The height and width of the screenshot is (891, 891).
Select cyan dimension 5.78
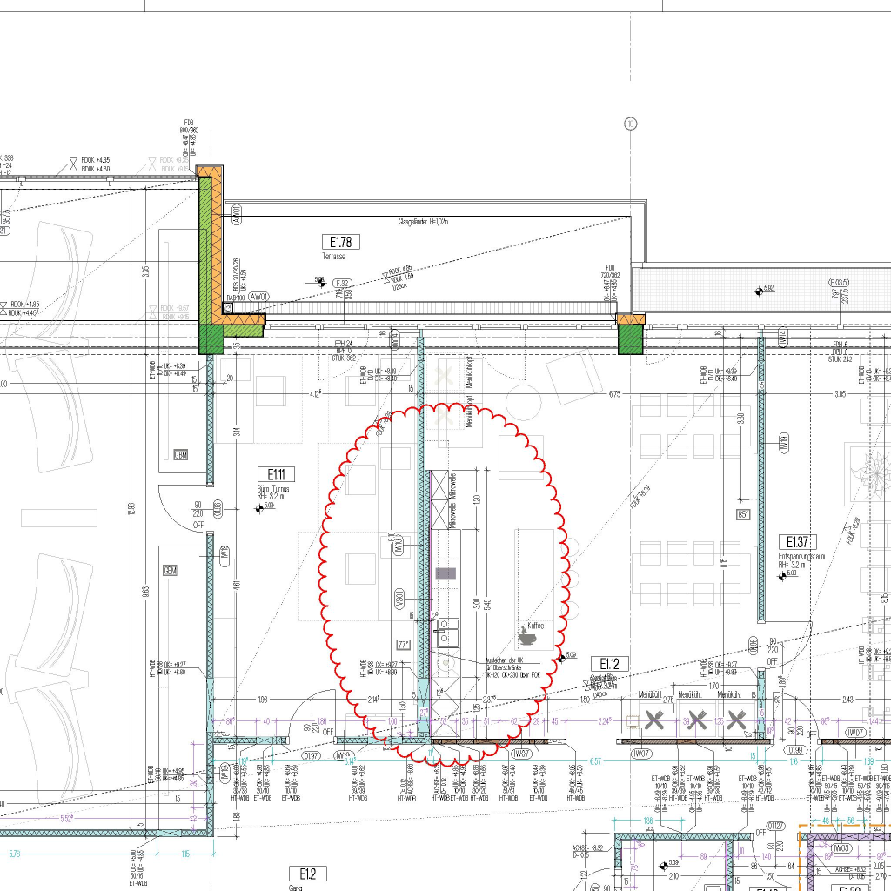tap(14, 854)
